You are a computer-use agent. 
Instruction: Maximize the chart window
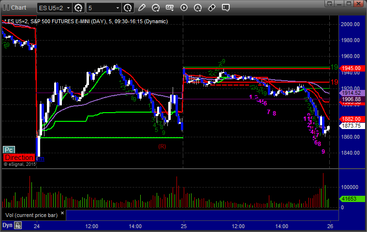pyautogui.click(x=349, y=3)
